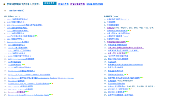174x98 pixels.
Task: Switch to 按文献类型查看 view
Action: (x=77, y=4)
